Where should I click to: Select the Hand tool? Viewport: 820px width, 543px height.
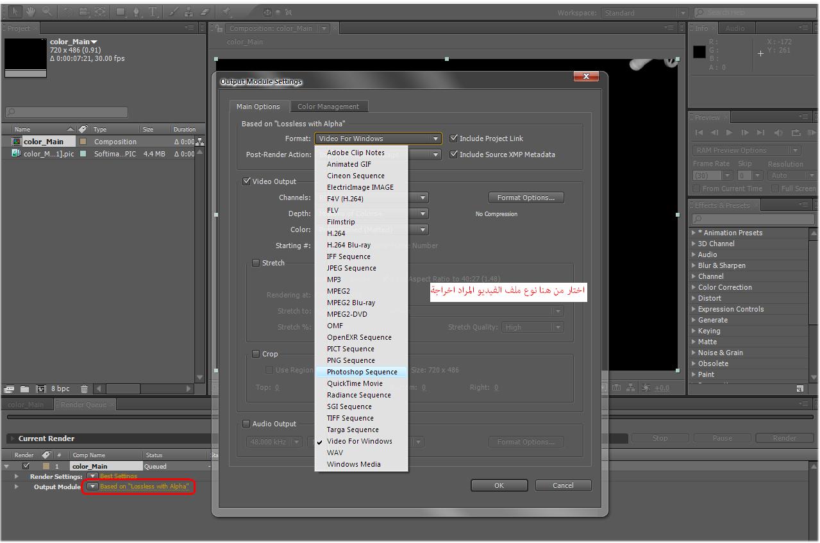(31, 12)
